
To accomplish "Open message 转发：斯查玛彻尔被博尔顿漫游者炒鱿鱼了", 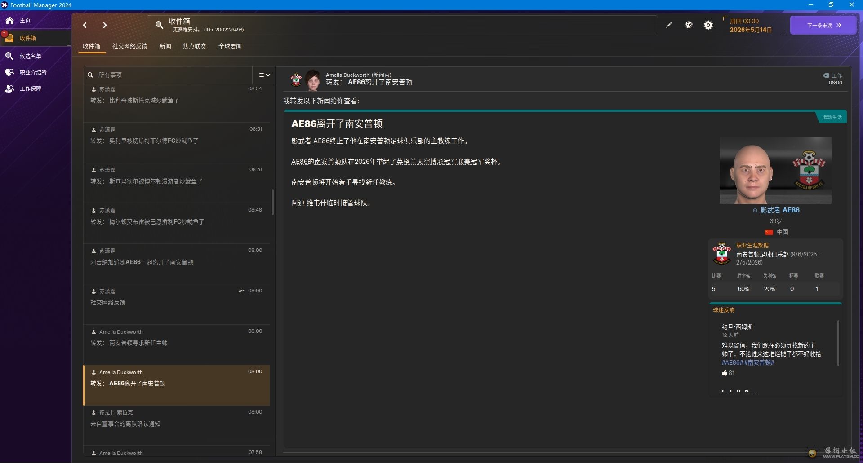I will 176,183.
